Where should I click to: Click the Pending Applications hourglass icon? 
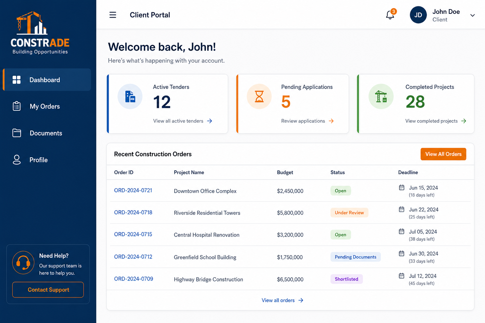tap(259, 97)
